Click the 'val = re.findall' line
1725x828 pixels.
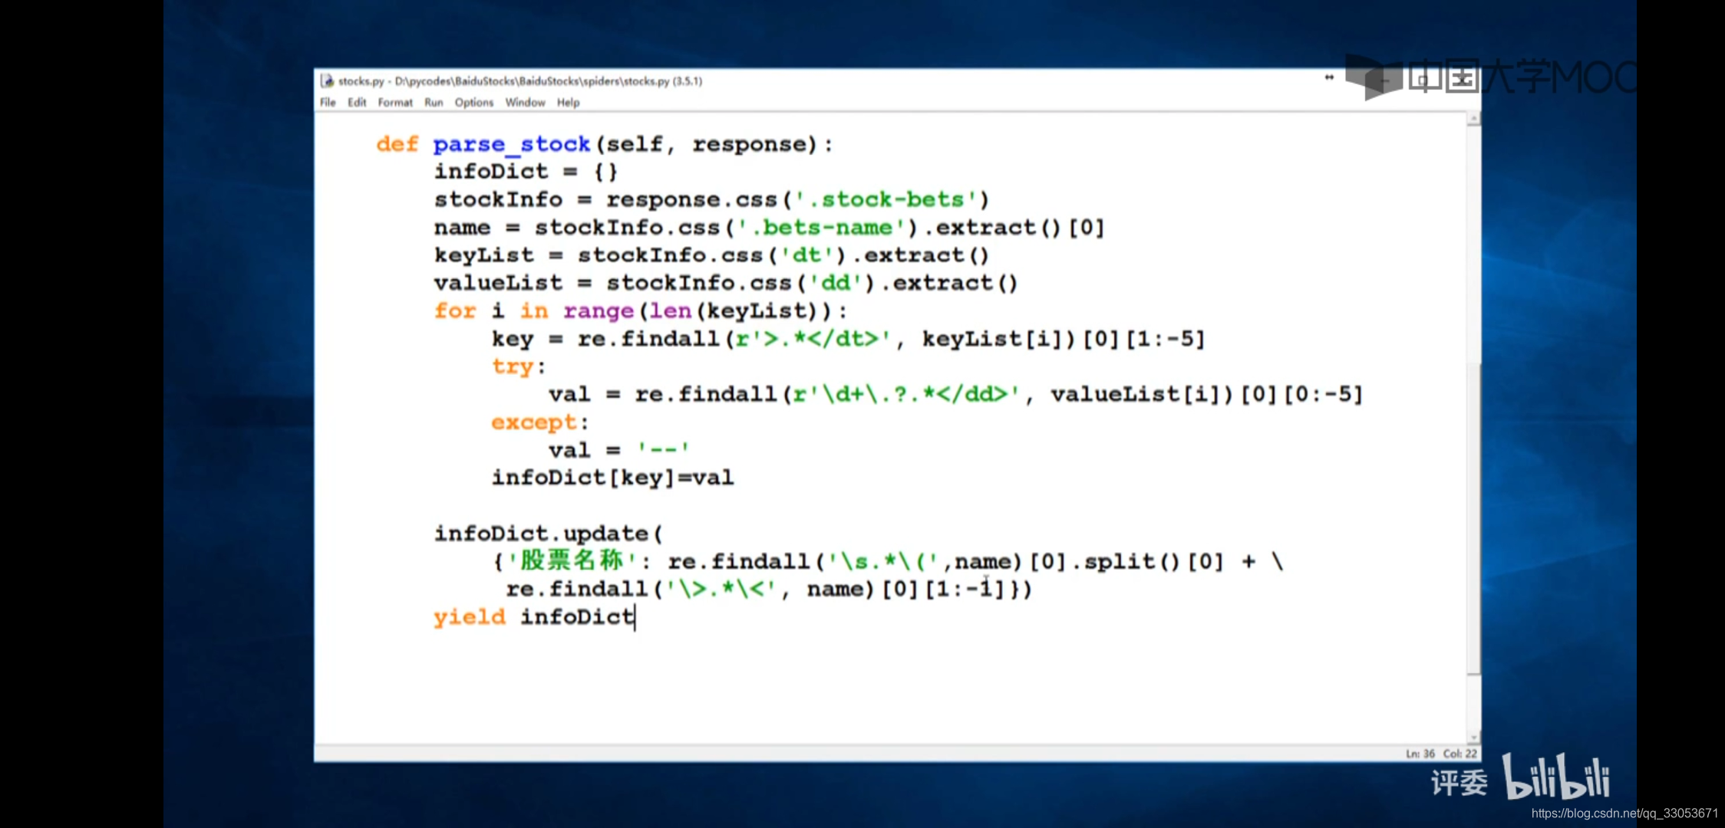(955, 394)
